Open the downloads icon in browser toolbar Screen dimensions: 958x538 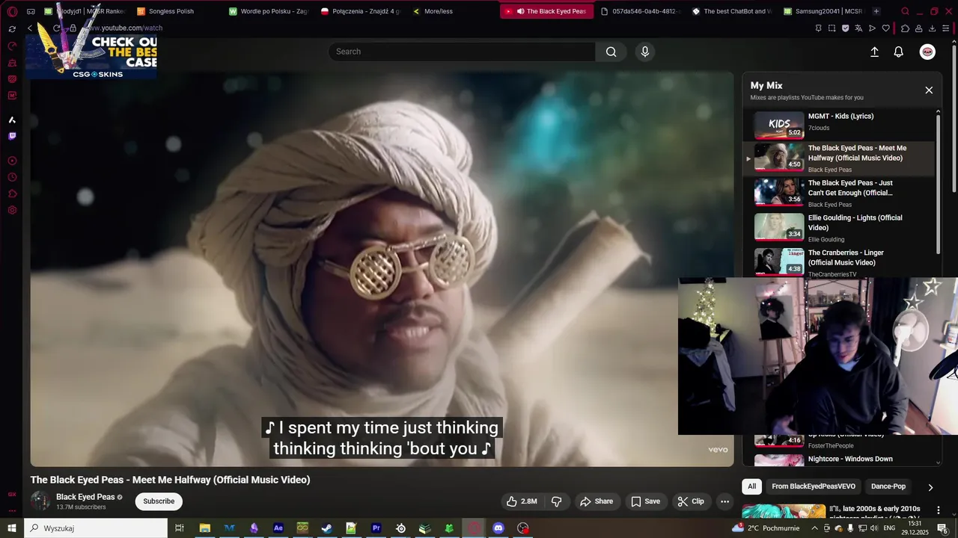pos(932,28)
